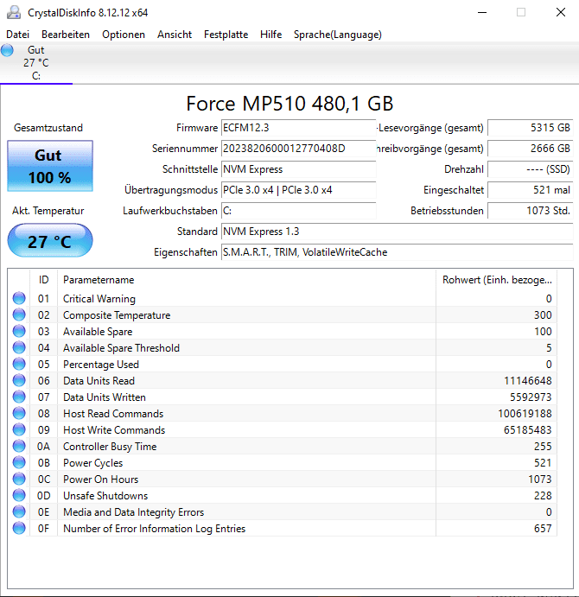579x597 pixels.
Task: Click status circle of Available Spare row
Action: point(19,331)
